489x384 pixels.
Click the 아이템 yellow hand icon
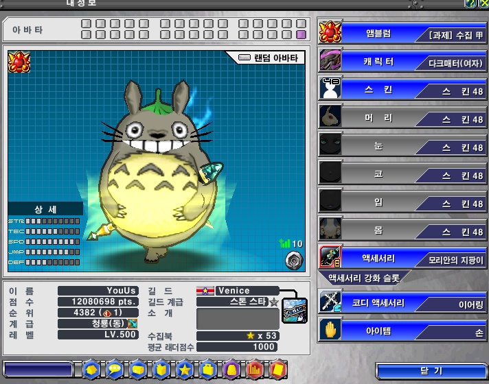coord(330,330)
